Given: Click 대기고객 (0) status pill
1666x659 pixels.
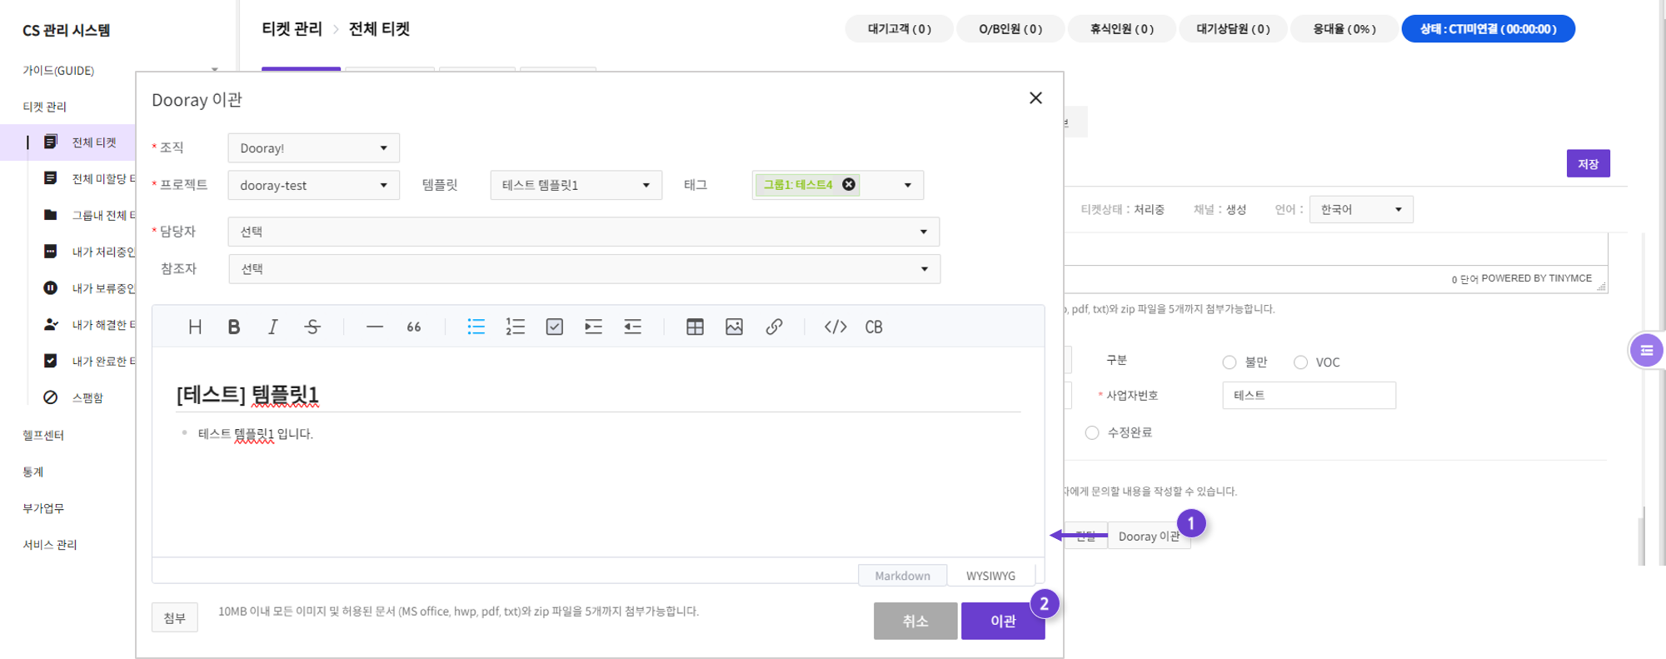Looking at the screenshot, I should click(899, 28).
